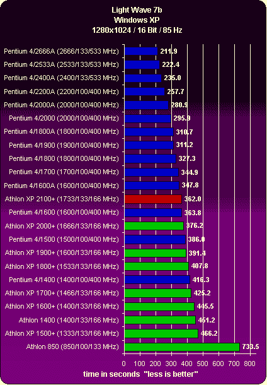Click the value 451.2
The width and height of the screenshot is (267, 385).
pyautogui.click(x=207, y=320)
